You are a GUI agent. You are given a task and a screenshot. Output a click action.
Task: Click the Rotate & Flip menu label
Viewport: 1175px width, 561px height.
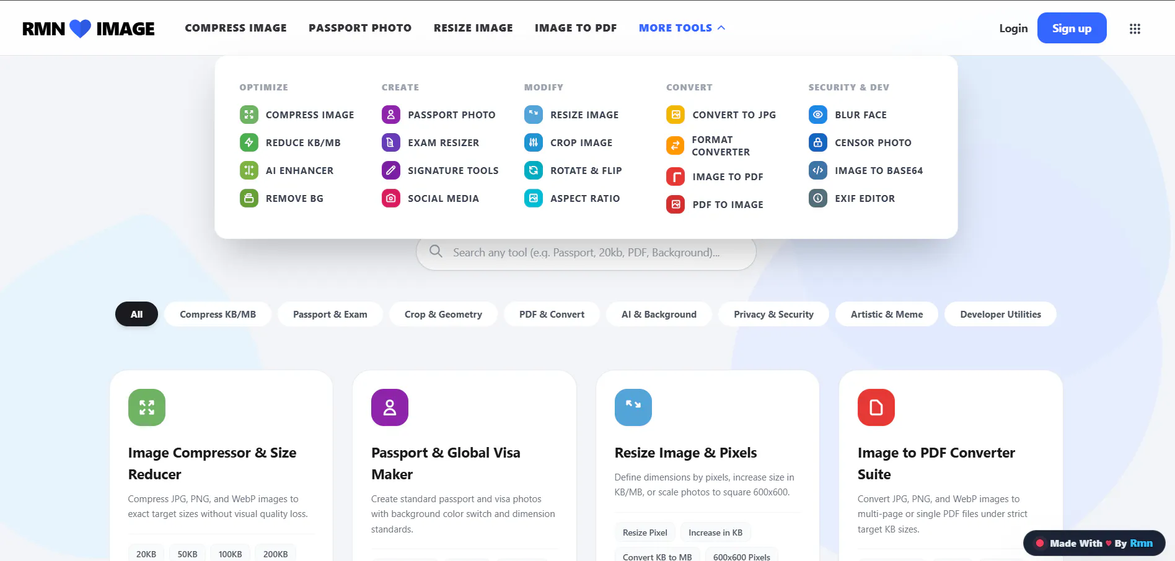coord(586,170)
